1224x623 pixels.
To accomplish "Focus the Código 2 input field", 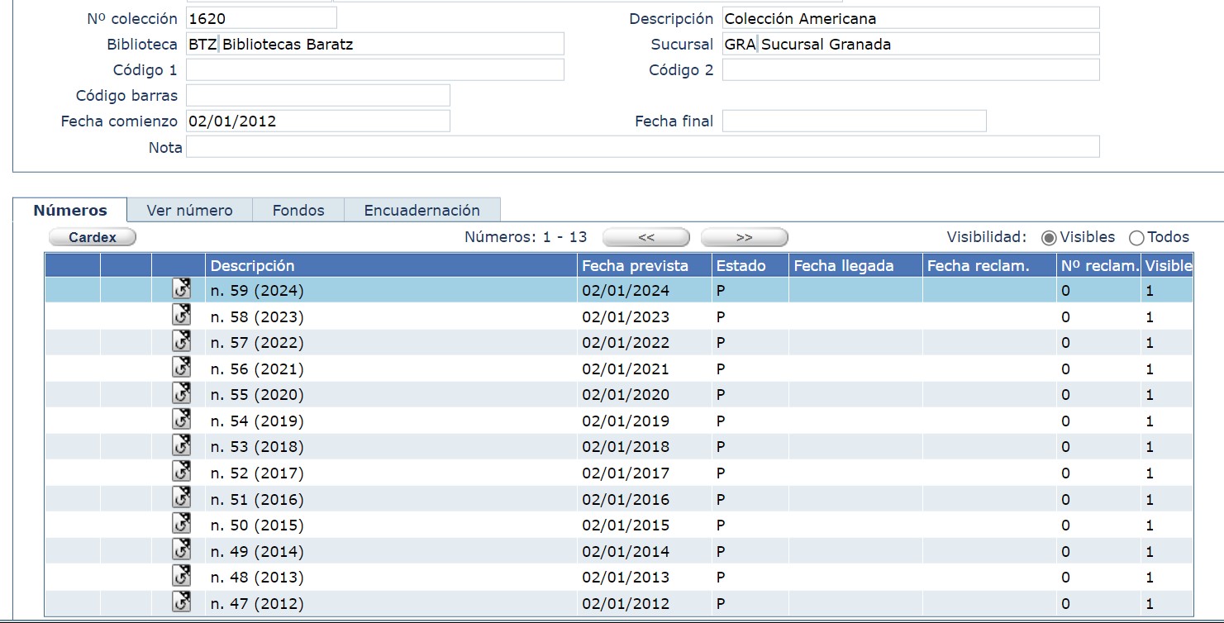I will (911, 69).
